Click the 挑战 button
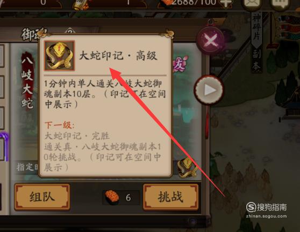Screen dimensions: 300x232 pyautogui.click(x=170, y=197)
